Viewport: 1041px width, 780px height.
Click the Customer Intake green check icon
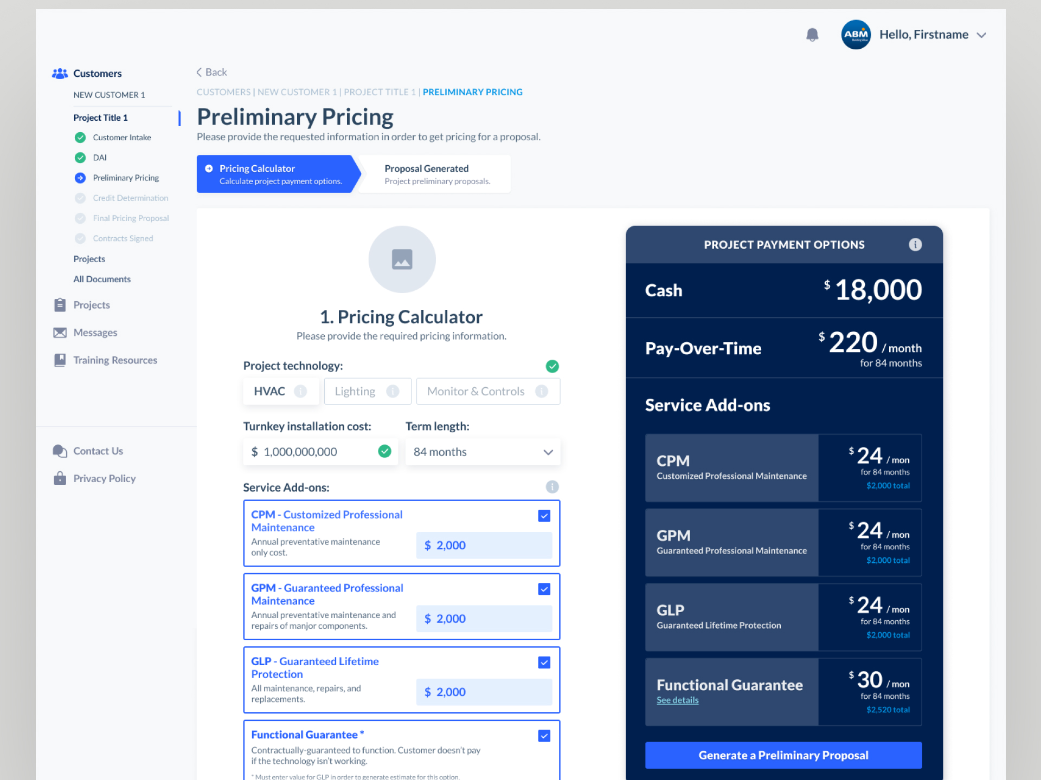80,138
